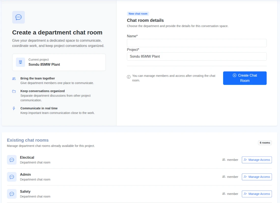Click the member label in the Admin row
The height and width of the screenshot is (203, 280).
coord(232,177)
